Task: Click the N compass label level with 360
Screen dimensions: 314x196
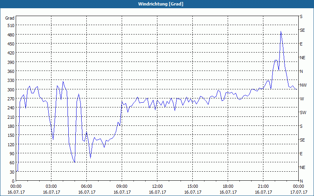Action: [x=301, y=71]
